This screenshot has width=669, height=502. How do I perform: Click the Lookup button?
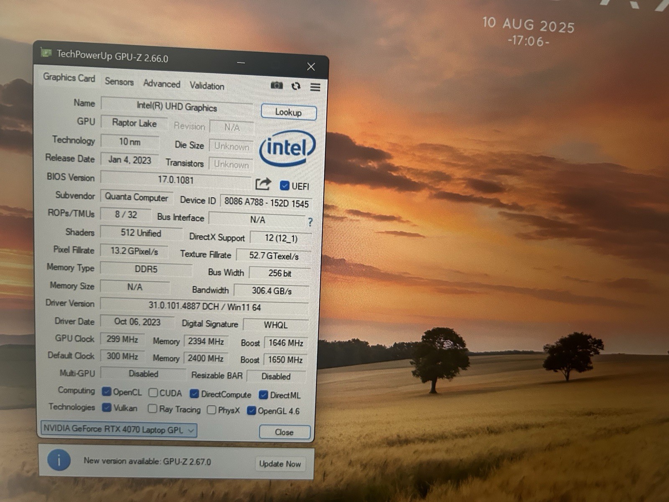tap(289, 112)
